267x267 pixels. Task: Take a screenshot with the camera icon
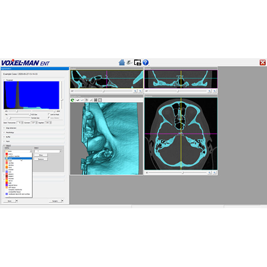[x=138, y=63]
